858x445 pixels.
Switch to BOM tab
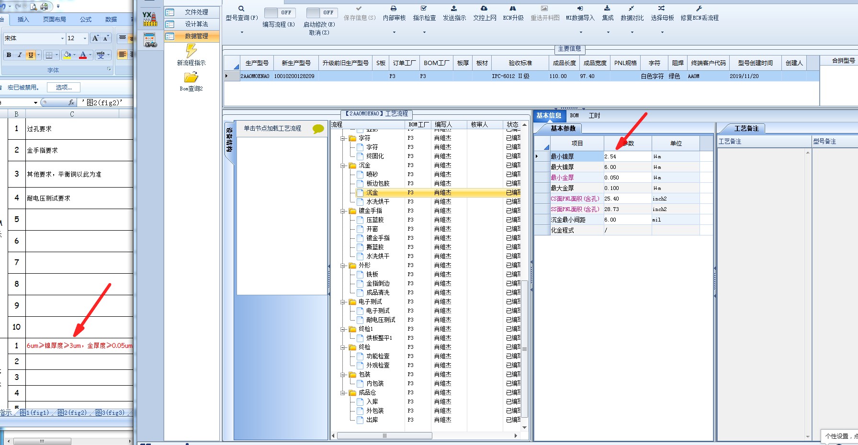[575, 115]
